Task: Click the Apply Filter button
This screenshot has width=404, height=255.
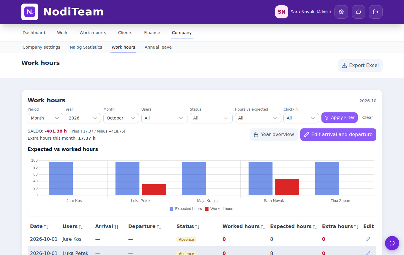Action: 340,118
